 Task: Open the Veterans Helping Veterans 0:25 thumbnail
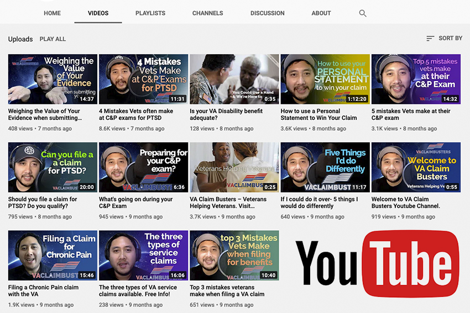(234, 167)
